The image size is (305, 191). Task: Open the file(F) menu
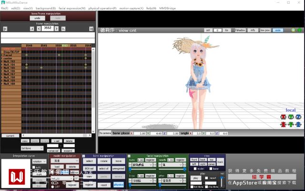click(5, 9)
